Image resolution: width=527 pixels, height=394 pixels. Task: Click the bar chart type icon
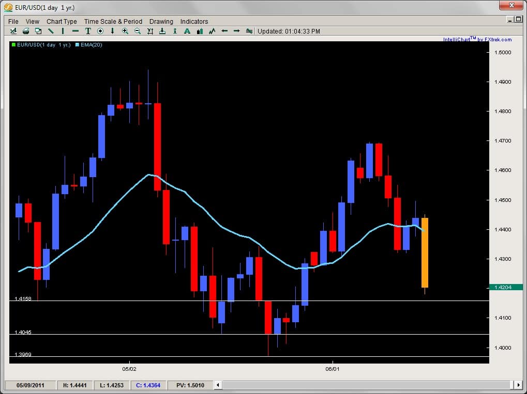click(200, 31)
